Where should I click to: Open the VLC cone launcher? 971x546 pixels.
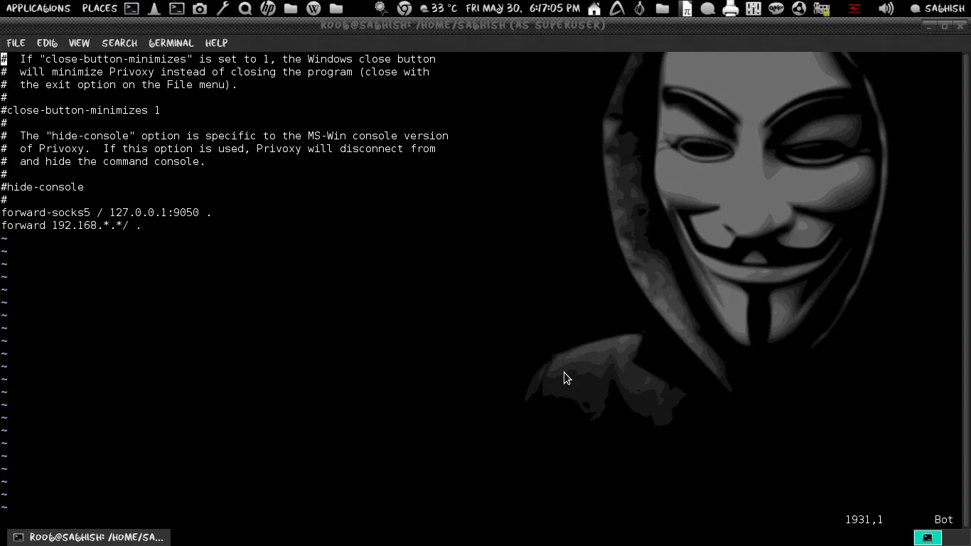click(154, 9)
